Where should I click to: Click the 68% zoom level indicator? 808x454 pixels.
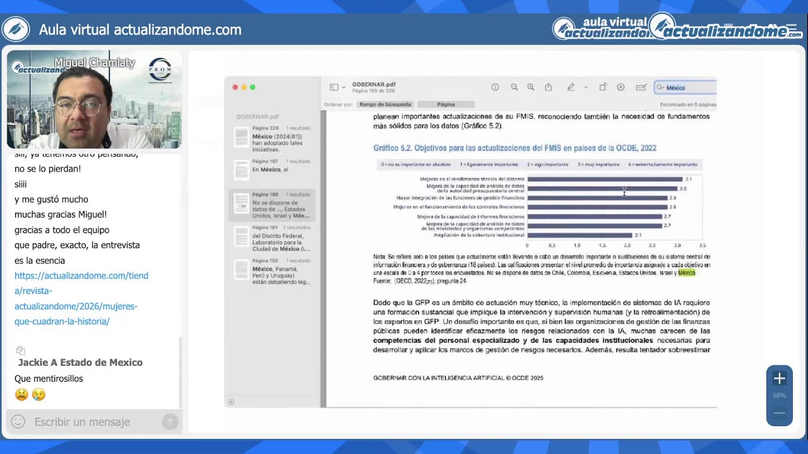[780, 396]
